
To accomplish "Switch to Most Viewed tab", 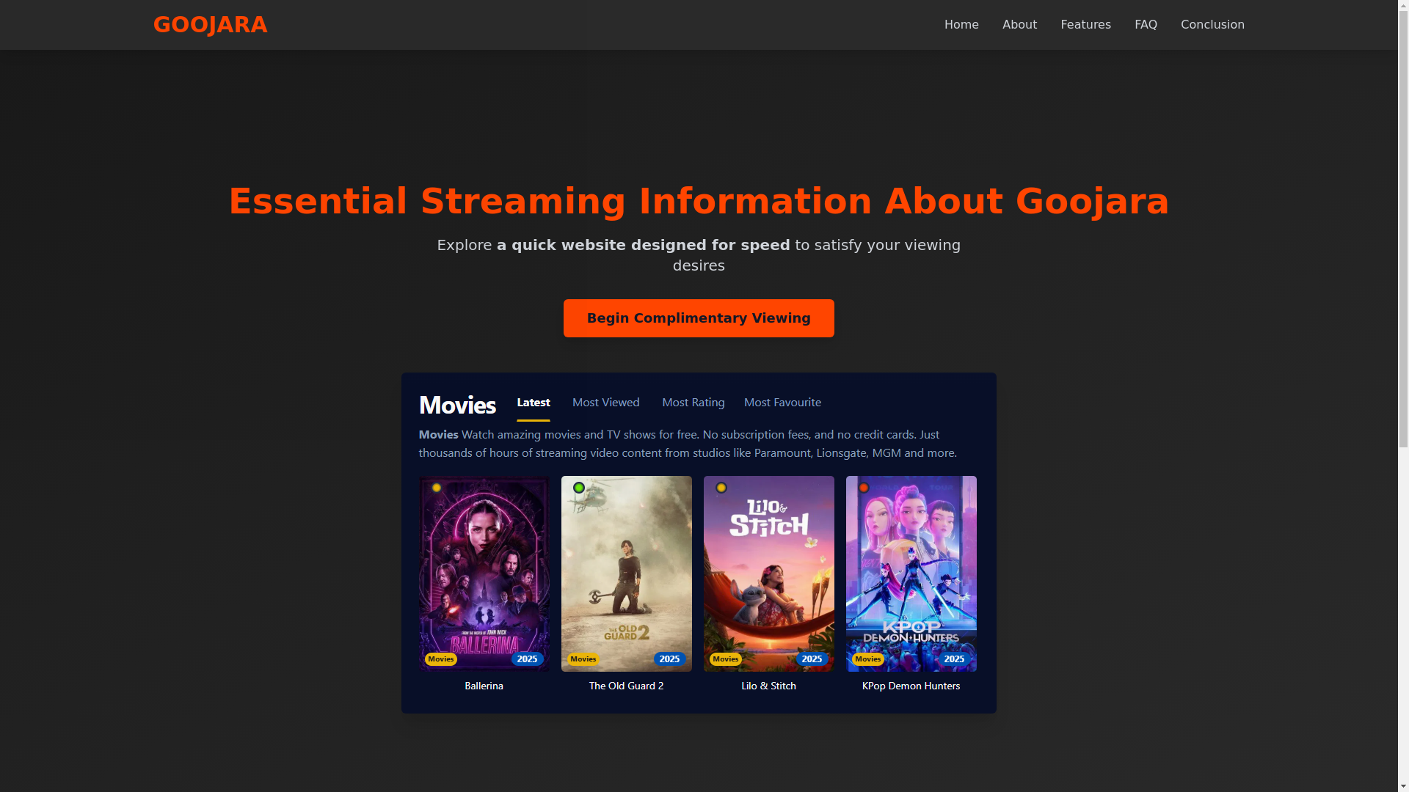I will 606,403.
